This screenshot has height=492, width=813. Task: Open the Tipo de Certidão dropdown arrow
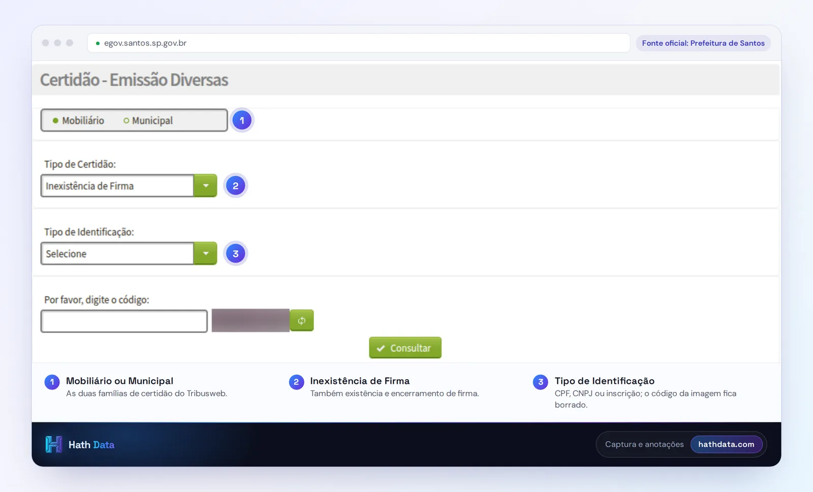point(205,186)
